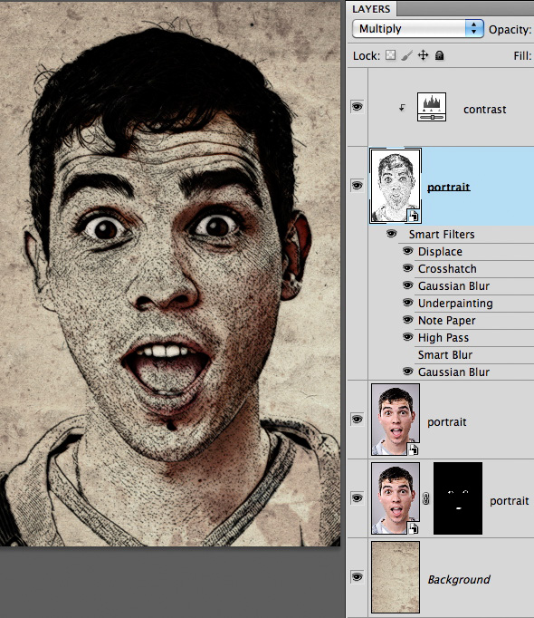Click the lock transparent pixels icon

390,55
